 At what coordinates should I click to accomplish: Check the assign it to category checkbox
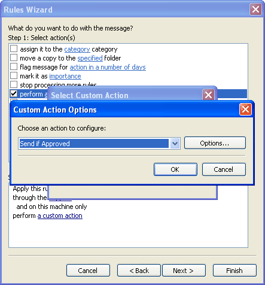click(x=14, y=48)
